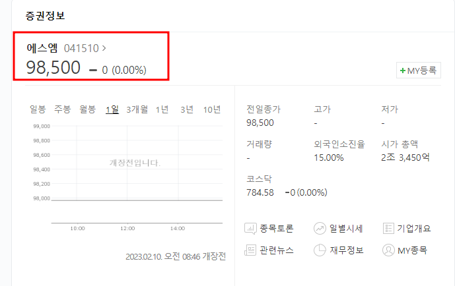Click the 12:00 x-axis label
This screenshot has width=455, height=286.
pos(127,229)
